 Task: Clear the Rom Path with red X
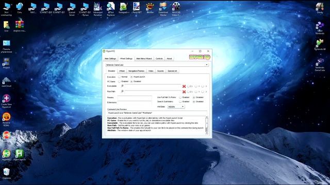pyautogui.click(x=184, y=91)
